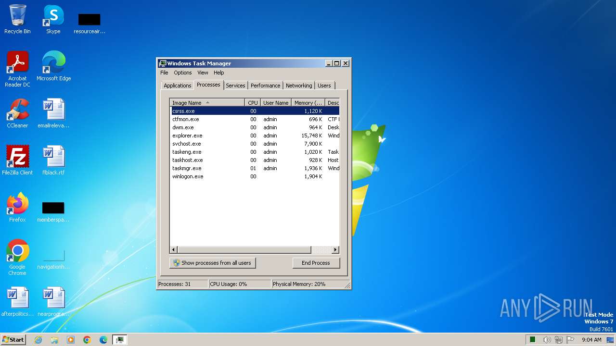Open Internet Explorer from the taskbar

click(x=38, y=340)
